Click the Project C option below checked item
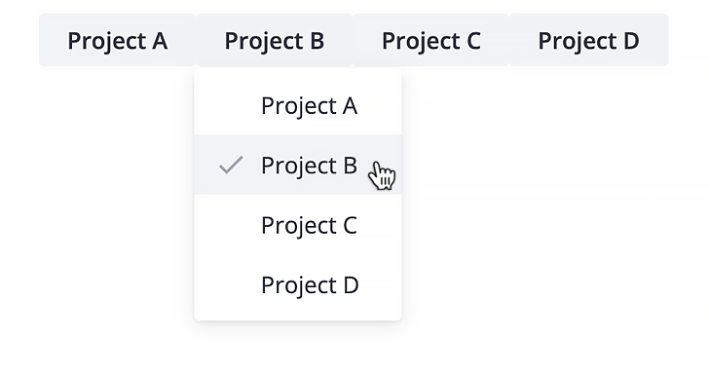Image resolution: width=709 pixels, height=374 pixels. (298, 225)
